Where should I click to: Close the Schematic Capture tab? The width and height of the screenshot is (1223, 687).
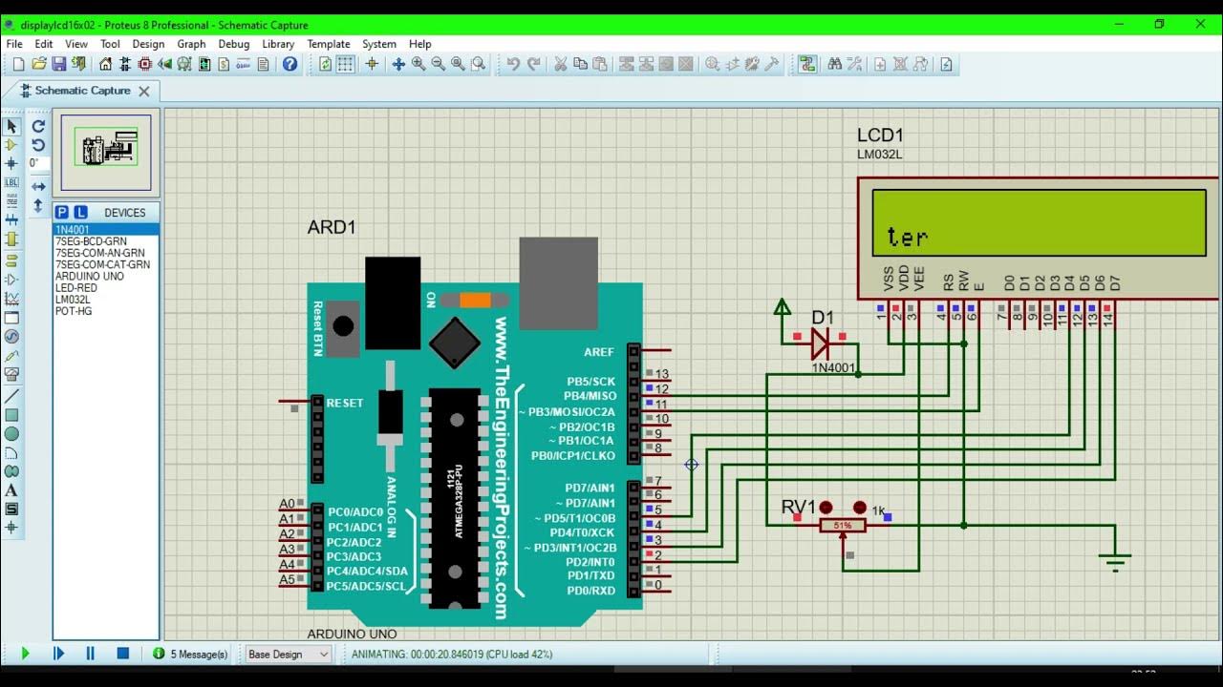click(x=144, y=92)
